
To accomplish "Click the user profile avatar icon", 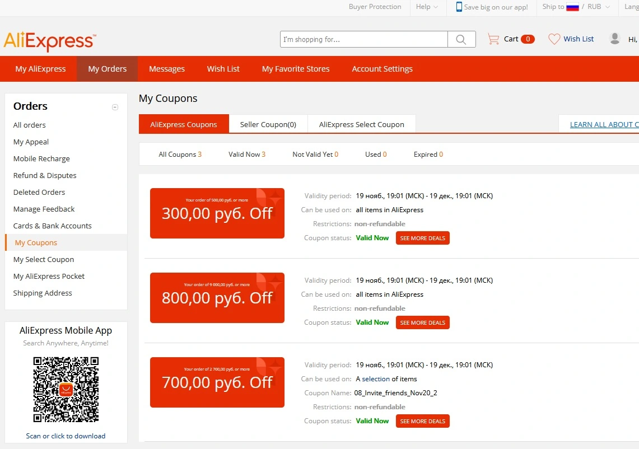I will pos(614,39).
